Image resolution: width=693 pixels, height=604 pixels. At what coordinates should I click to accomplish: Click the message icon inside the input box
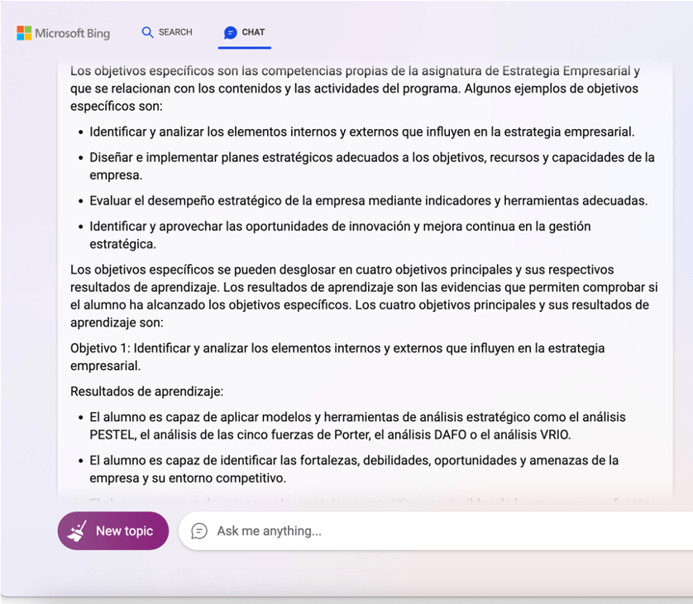pos(199,531)
